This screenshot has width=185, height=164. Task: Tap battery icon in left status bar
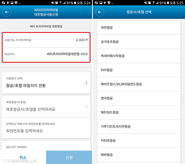tap(75, 3)
